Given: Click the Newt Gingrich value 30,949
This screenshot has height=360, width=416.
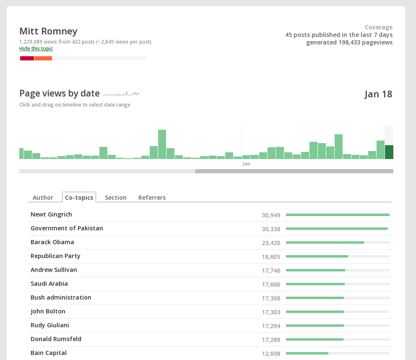Looking at the screenshot, I should pyautogui.click(x=271, y=215).
